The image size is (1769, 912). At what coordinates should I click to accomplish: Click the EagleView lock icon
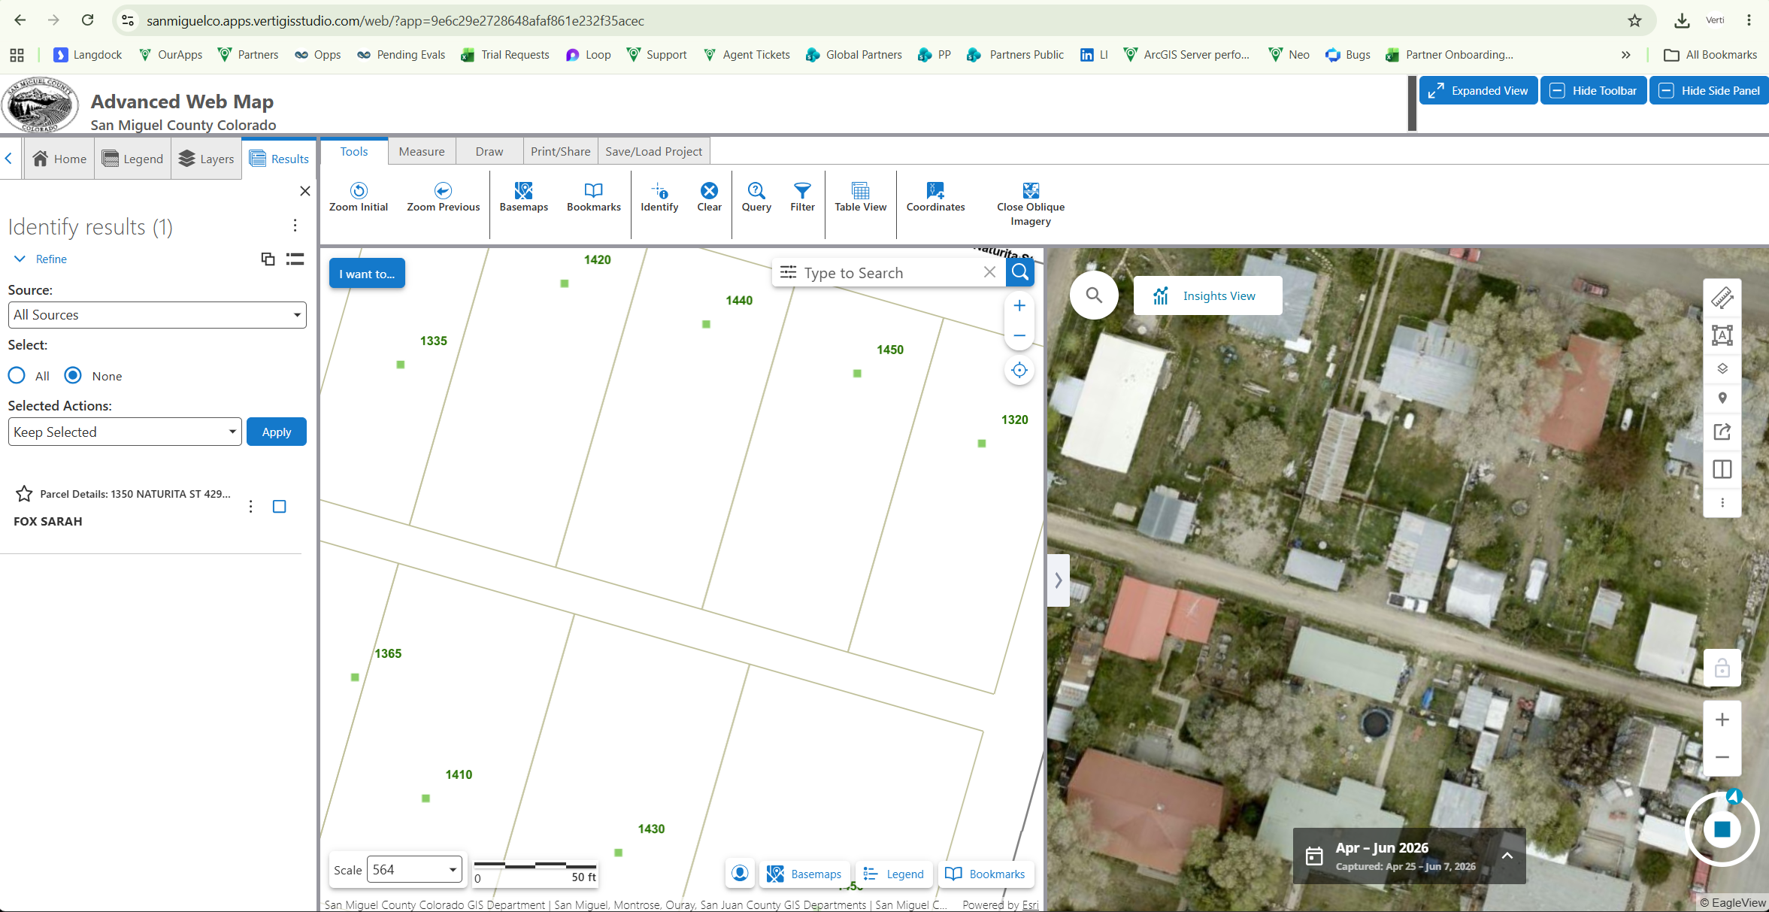pyautogui.click(x=1722, y=668)
